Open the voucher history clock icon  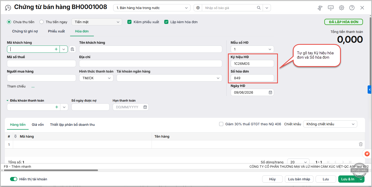[x=8, y=8]
